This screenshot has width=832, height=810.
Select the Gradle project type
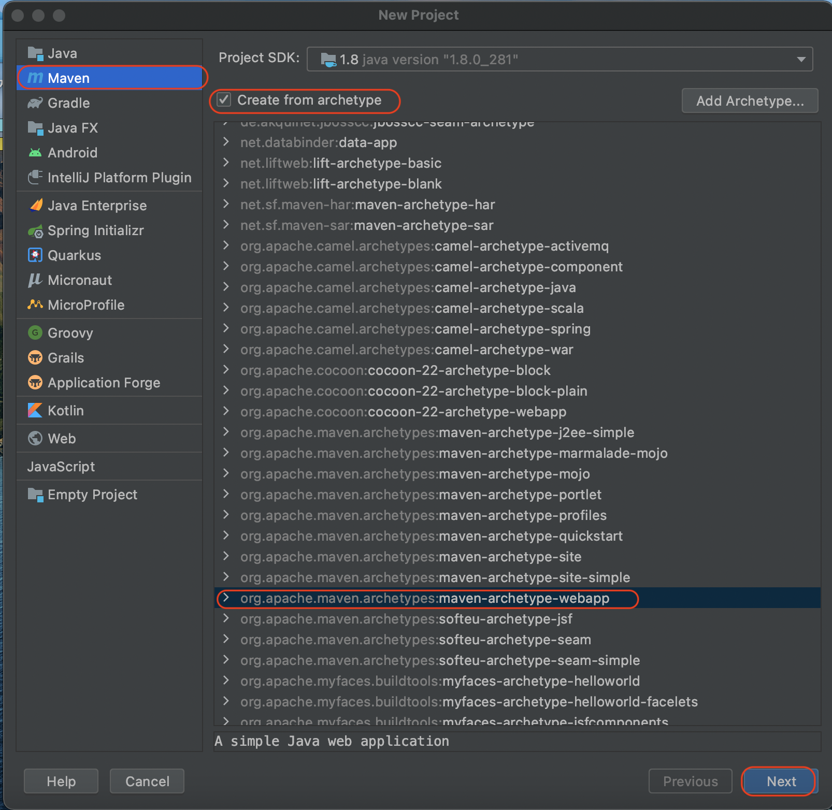[109, 103]
